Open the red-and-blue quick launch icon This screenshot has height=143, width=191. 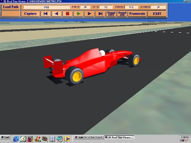(x=31, y=139)
